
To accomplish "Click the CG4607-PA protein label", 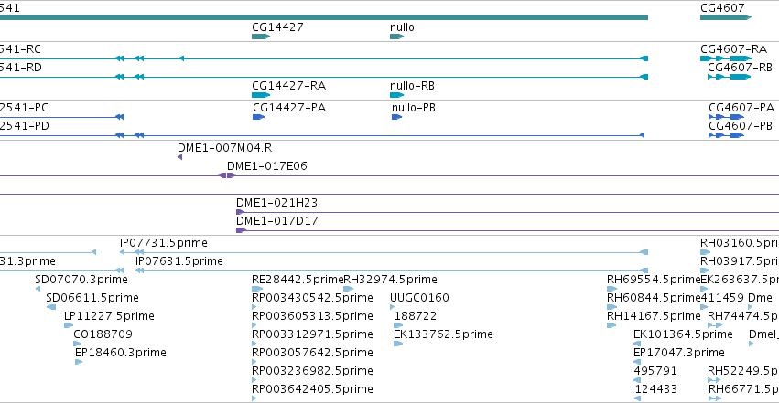I will click(741, 108).
